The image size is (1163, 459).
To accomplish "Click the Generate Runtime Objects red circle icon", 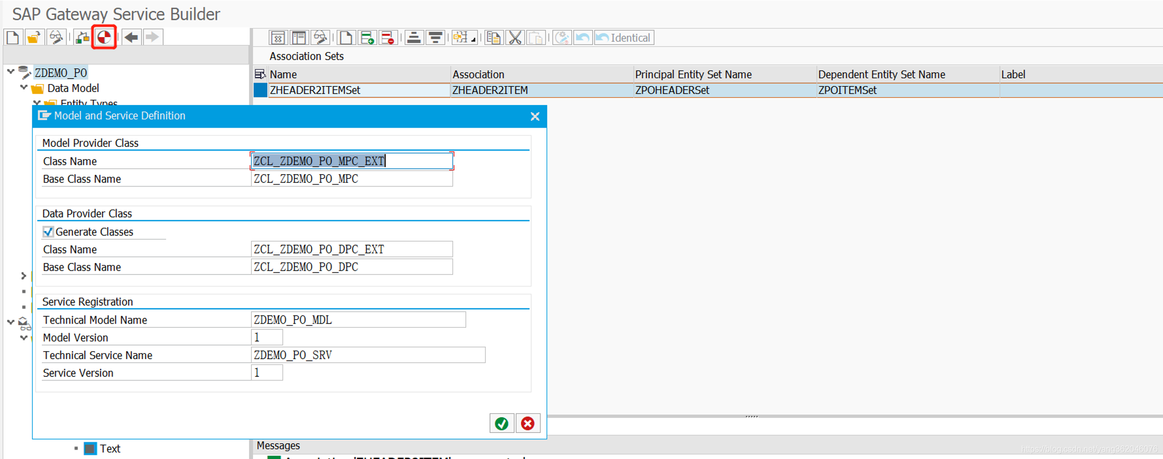I will point(104,37).
